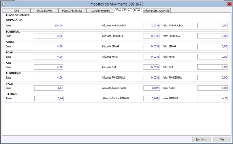Select the Alíquota FUNRURAL field
Screen dimensions: 233x144
click(151, 36)
